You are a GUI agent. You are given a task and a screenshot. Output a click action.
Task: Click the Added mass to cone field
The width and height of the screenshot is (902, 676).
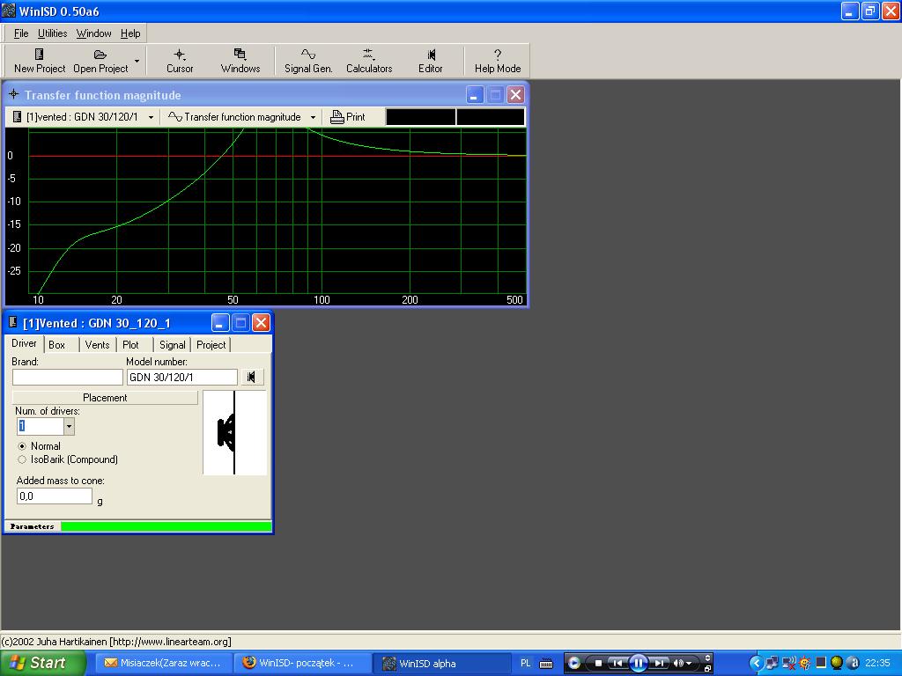click(54, 496)
